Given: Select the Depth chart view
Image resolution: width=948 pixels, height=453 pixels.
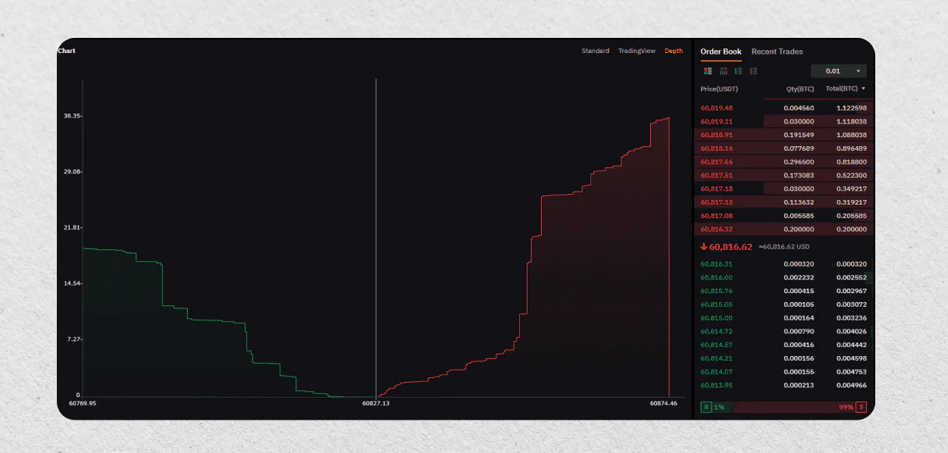Looking at the screenshot, I should click(x=674, y=51).
